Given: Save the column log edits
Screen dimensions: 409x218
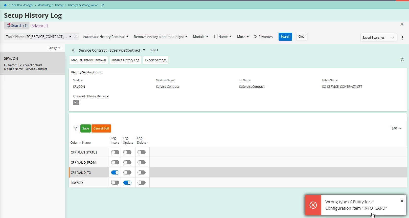Looking at the screenshot, I should [x=86, y=128].
